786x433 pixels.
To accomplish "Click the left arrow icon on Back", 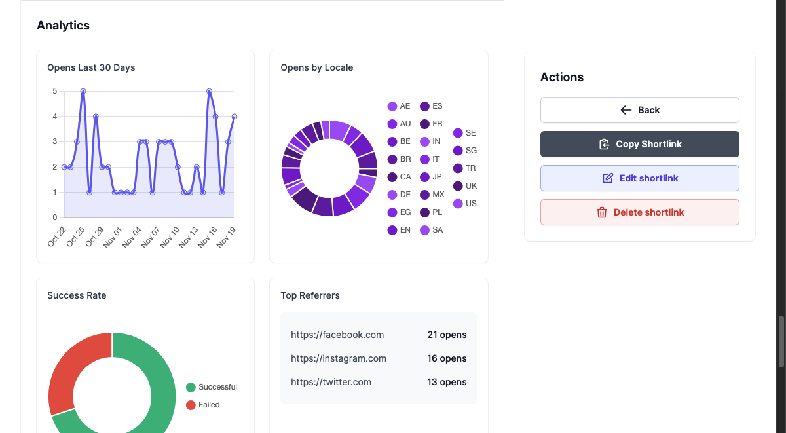I will coord(626,110).
